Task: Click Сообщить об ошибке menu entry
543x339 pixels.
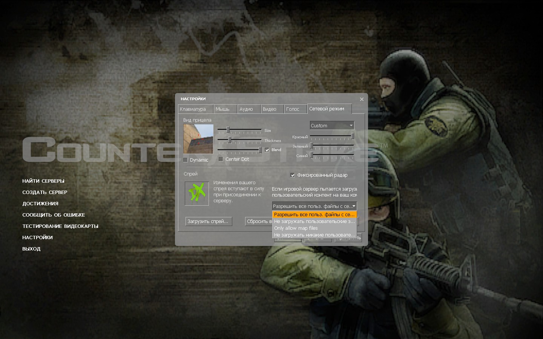Action: [x=54, y=215]
